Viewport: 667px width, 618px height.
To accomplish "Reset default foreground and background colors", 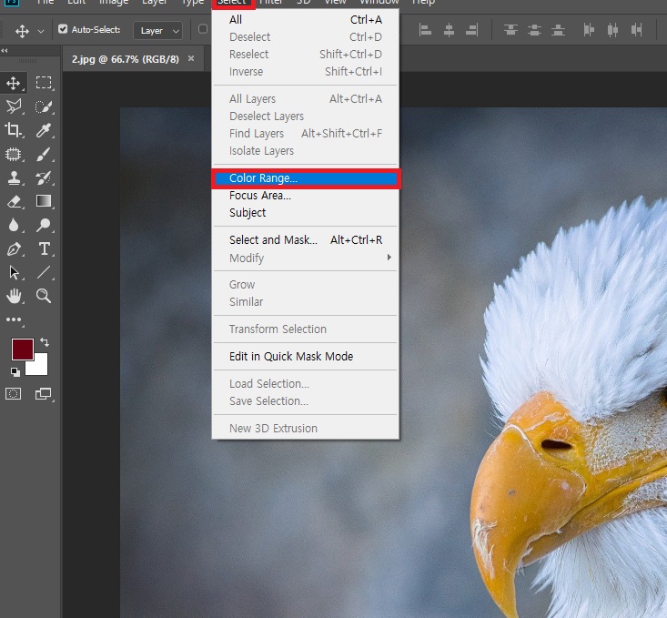I will (x=15, y=372).
